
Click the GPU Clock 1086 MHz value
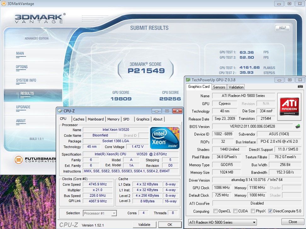[222, 188]
